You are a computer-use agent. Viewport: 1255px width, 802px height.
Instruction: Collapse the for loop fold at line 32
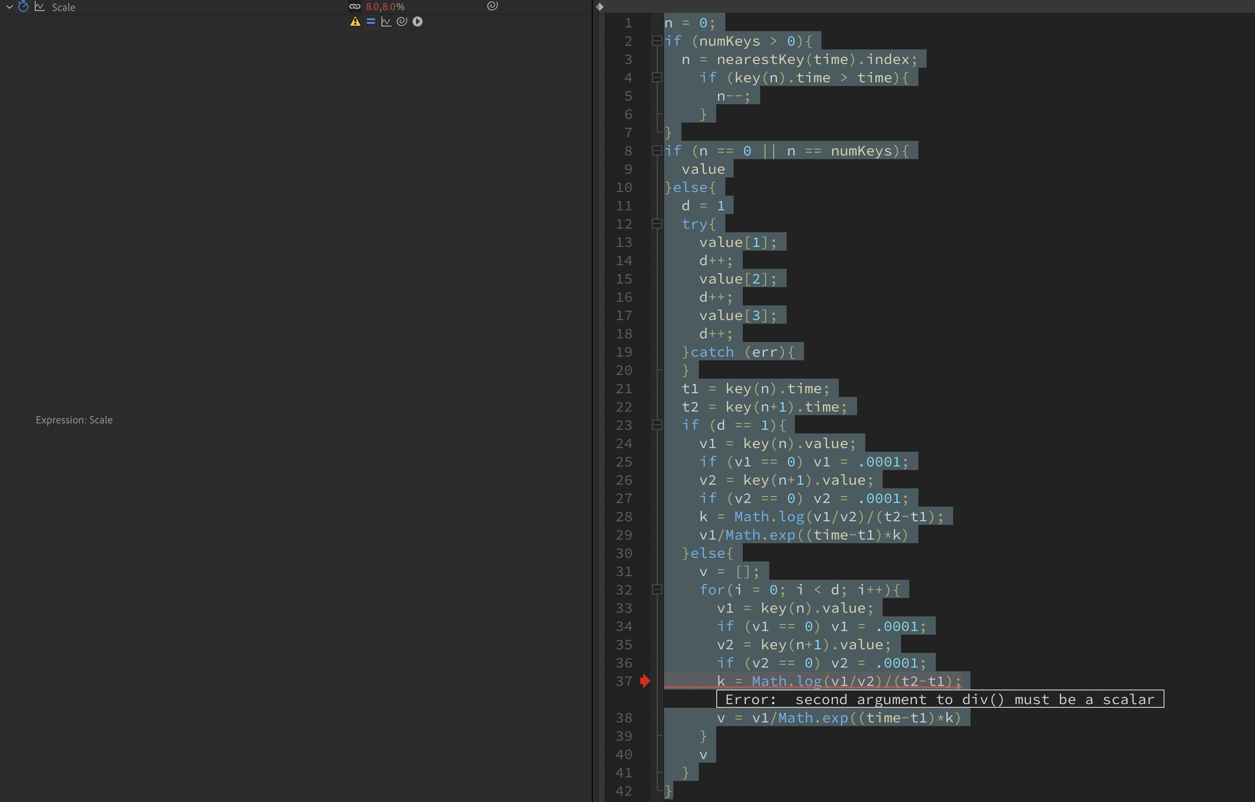click(x=657, y=589)
